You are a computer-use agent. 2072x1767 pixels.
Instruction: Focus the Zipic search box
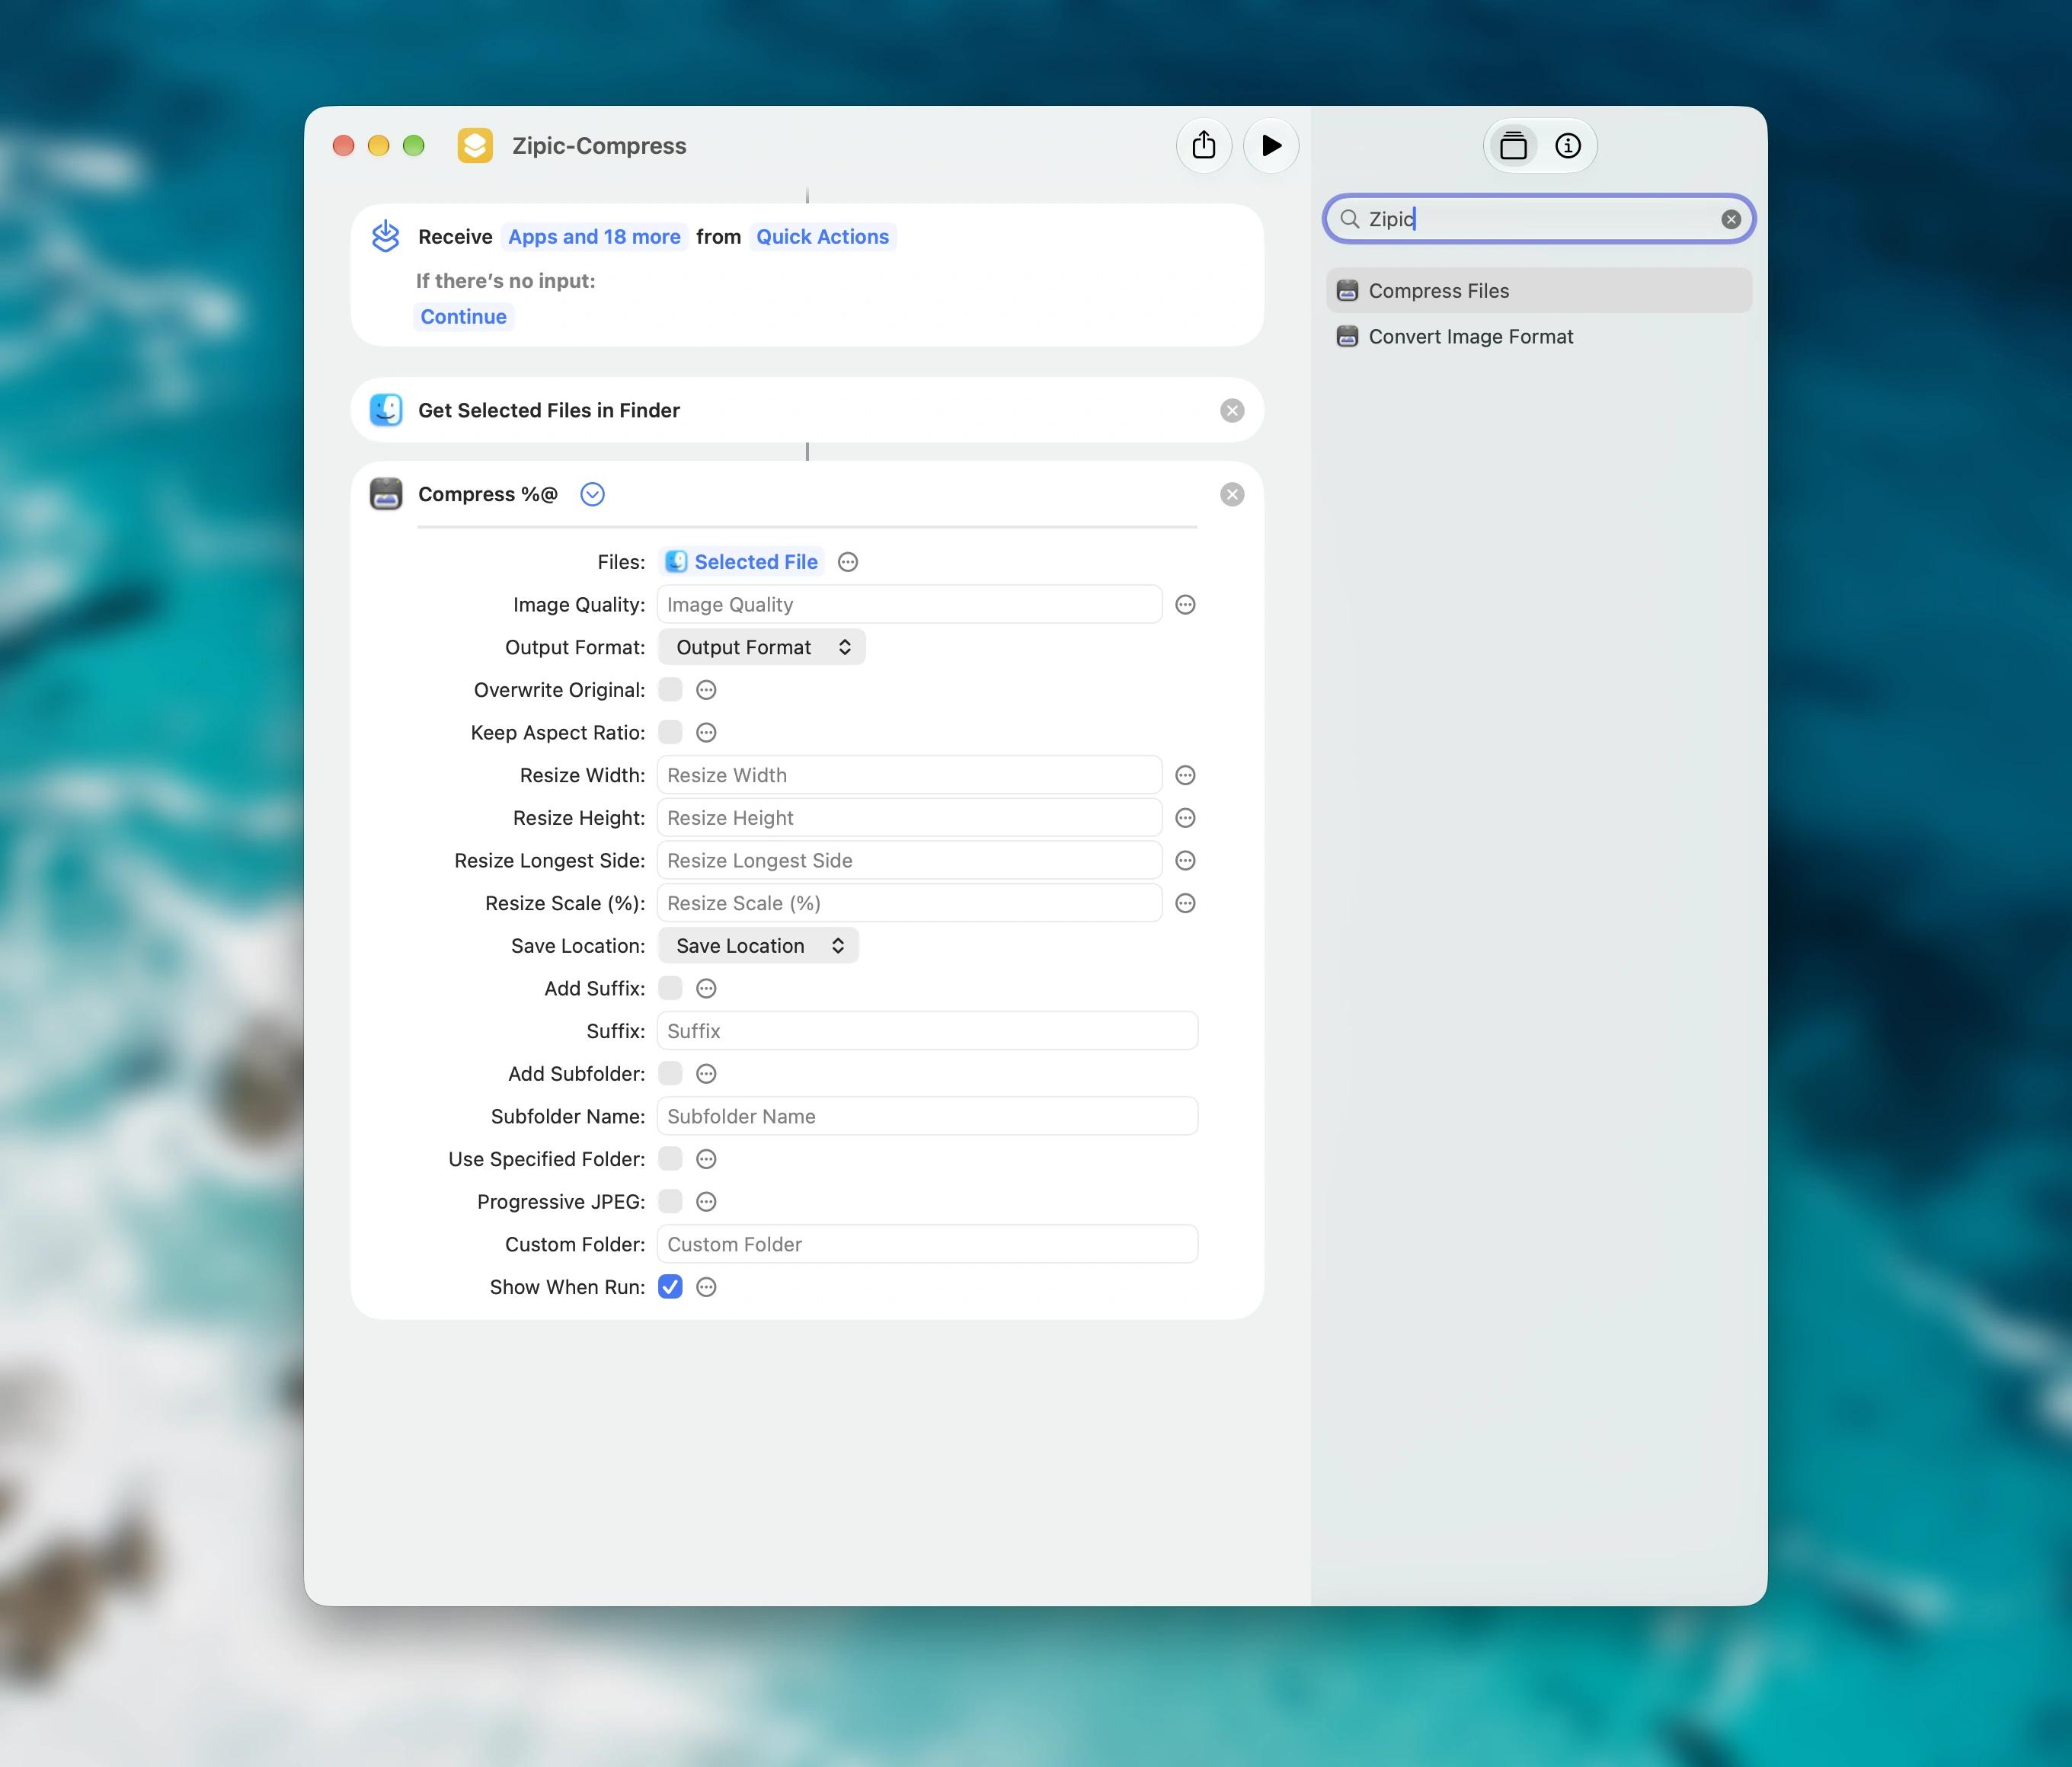point(1538,219)
